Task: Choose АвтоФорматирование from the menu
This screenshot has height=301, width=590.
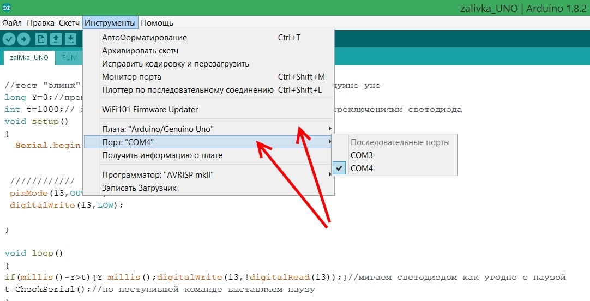Action: pyautogui.click(x=145, y=38)
